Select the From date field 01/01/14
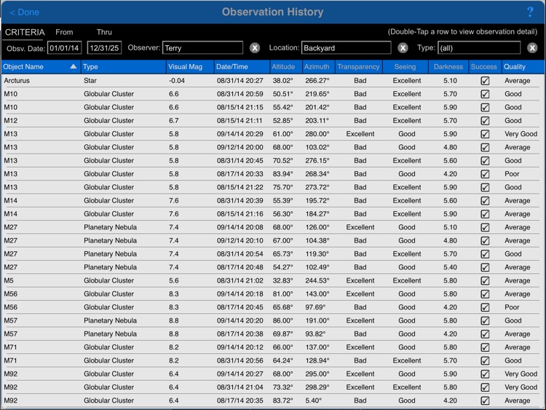 pyautogui.click(x=64, y=48)
